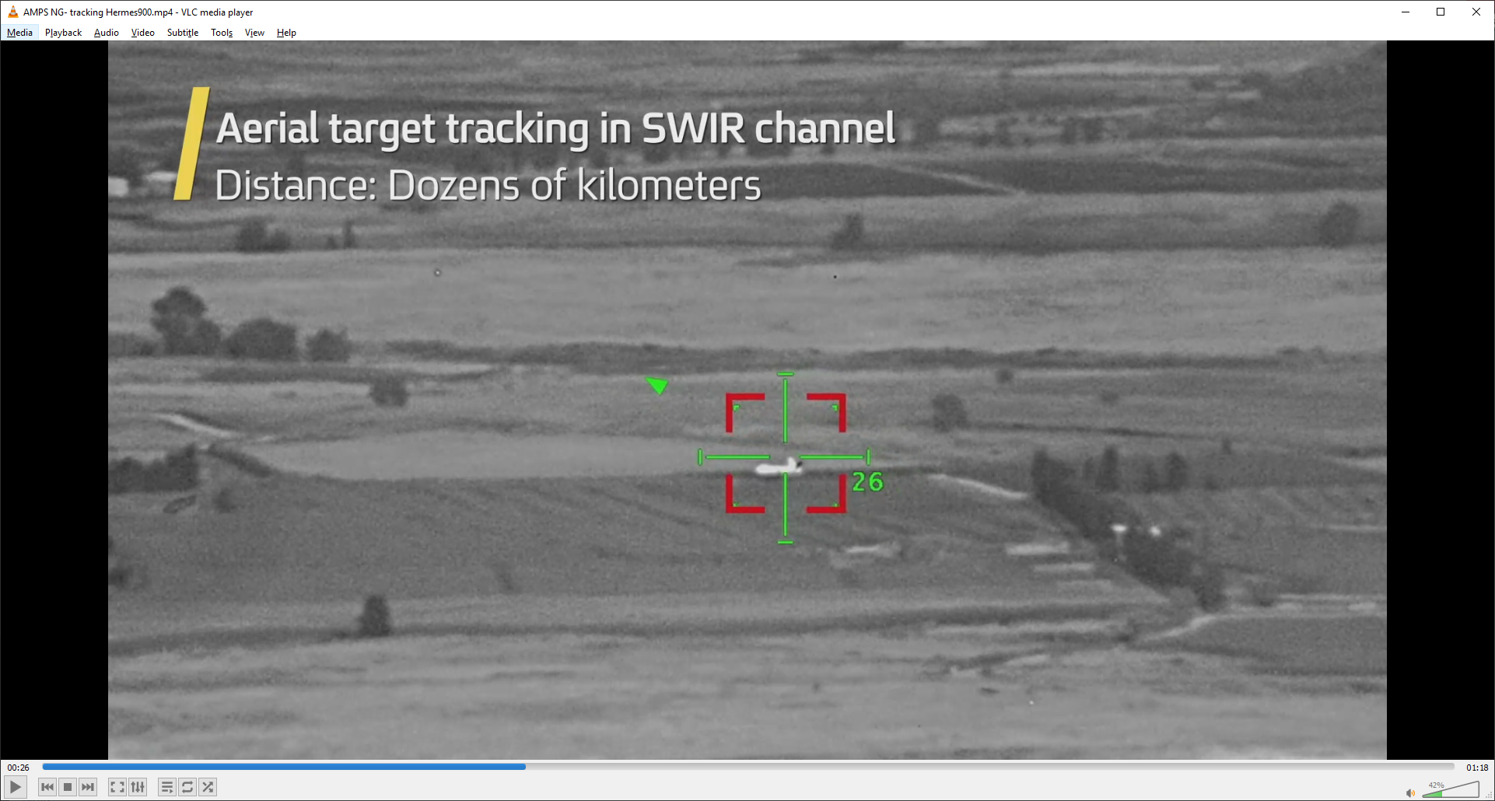Click the volume level slider

pyautogui.click(x=1451, y=790)
